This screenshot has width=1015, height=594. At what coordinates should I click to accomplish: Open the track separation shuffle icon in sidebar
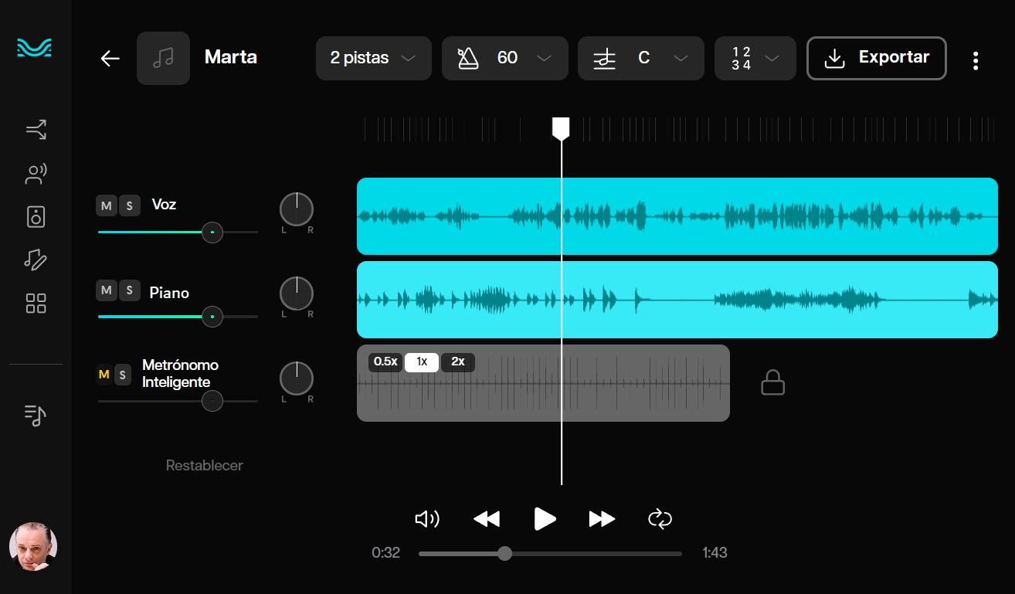36,130
